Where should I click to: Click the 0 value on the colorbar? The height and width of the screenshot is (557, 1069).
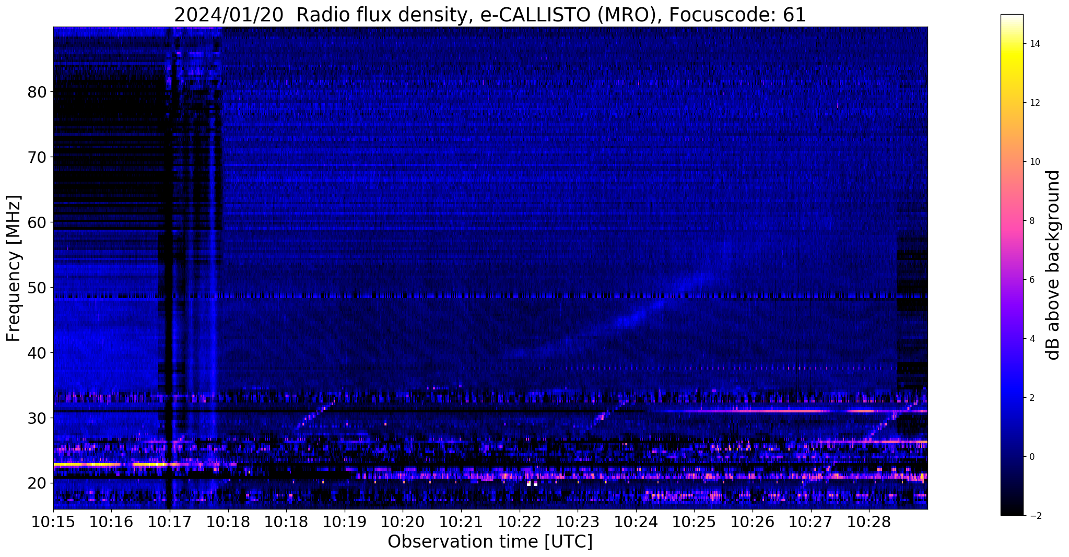[x=1031, y=457]
